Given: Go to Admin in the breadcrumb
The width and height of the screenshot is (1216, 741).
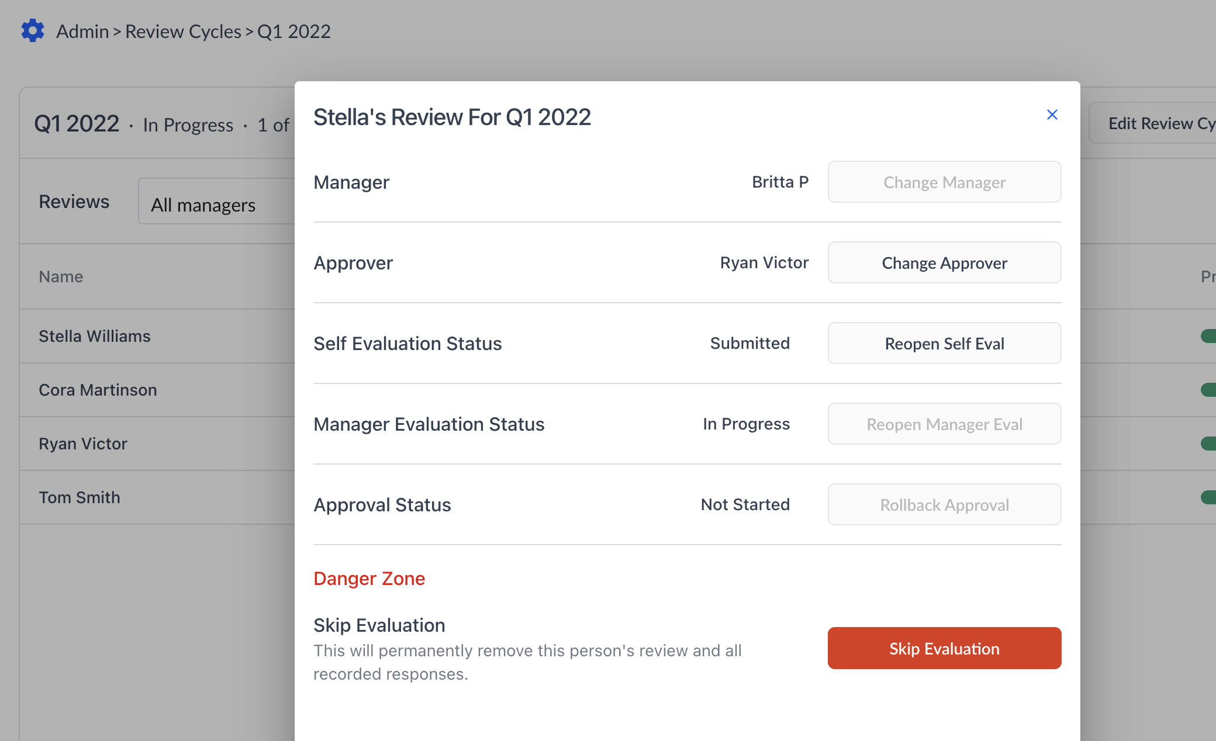Looking at the screenshot, I should pos(82,32).
